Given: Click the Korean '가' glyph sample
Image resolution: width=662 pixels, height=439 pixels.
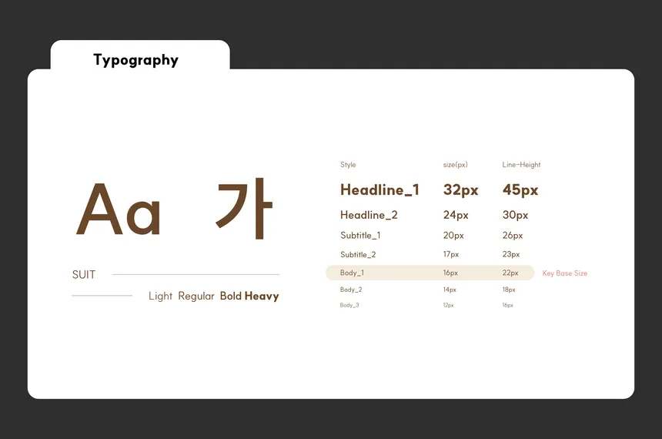Looking at the screenshot, I should [x=245, y=208].
